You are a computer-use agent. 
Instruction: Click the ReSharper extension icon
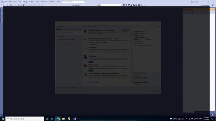pos(85,57)
